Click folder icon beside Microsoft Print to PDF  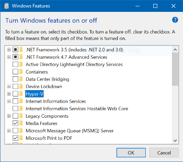[x=21, y=138]
